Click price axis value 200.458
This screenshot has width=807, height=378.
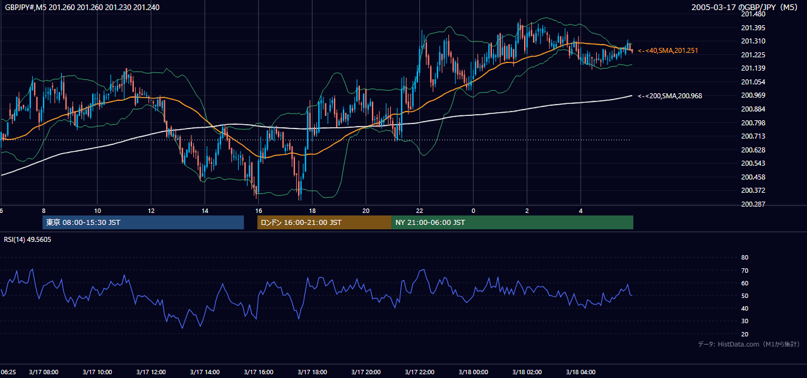click(x=753, y=177)
